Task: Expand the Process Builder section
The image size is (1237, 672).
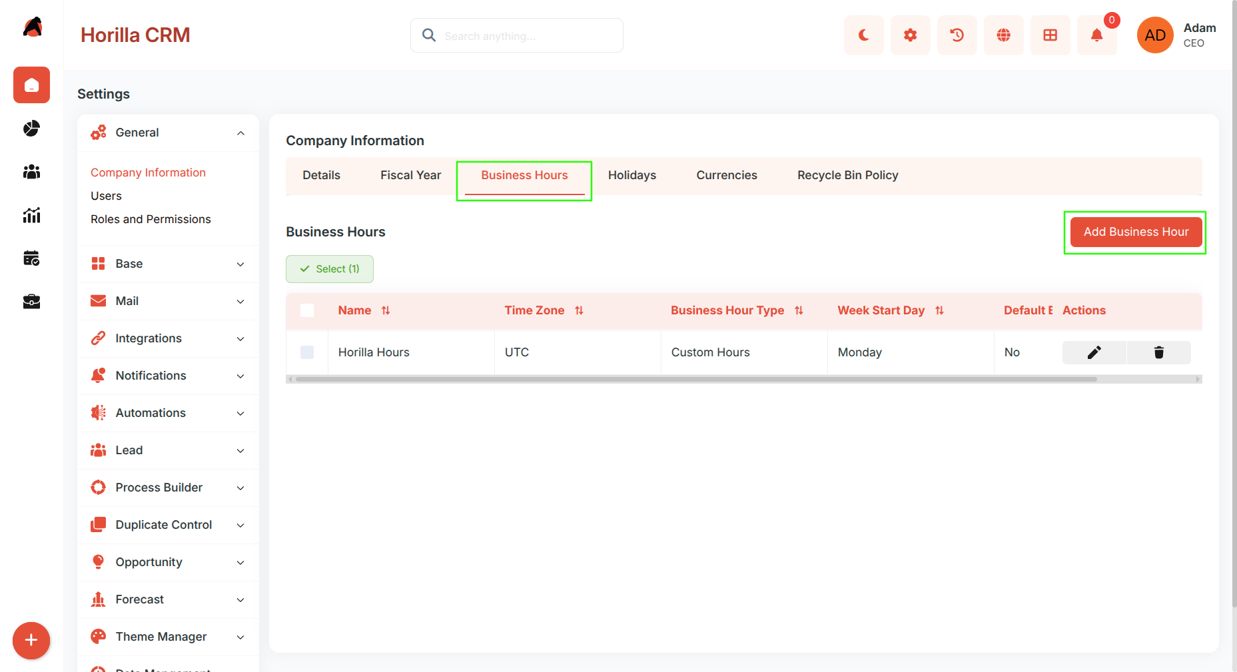Action: point(168,488)
